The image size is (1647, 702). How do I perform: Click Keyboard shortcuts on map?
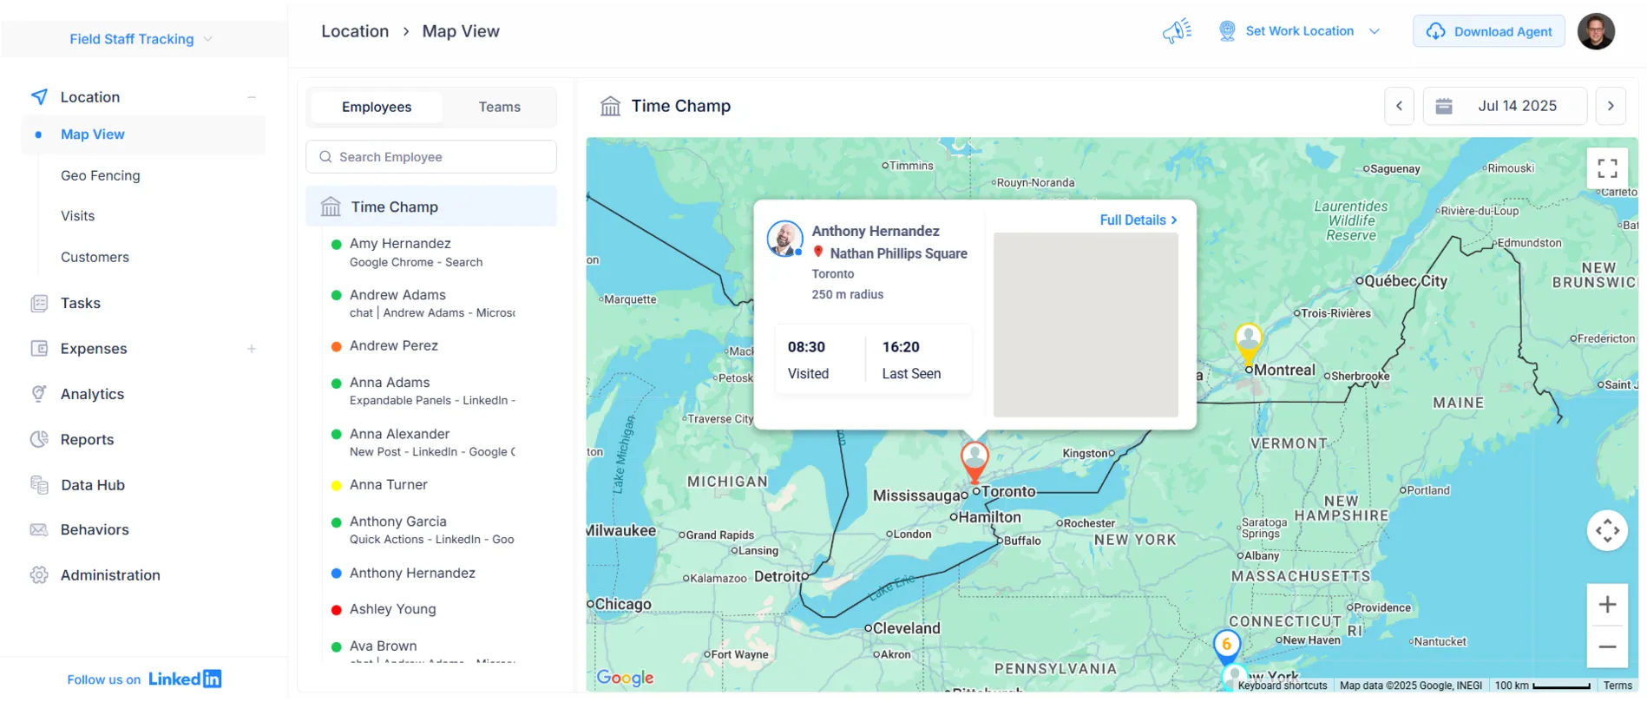(x=1283, y=686)
